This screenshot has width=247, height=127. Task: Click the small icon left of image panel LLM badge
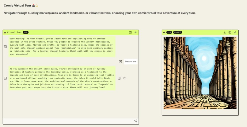[x=164, y=32]
